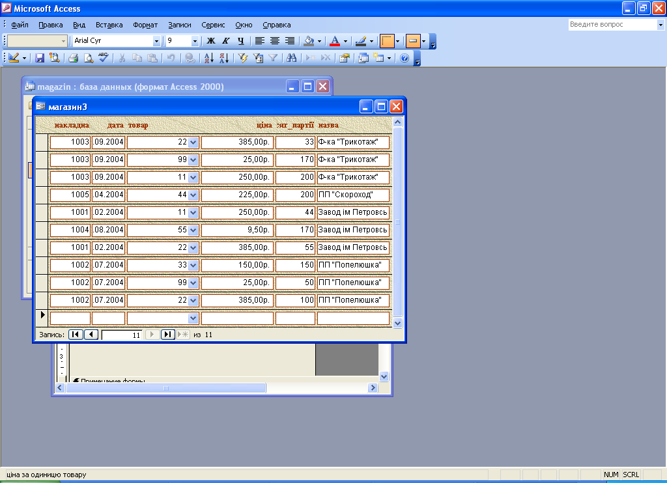Open the Файл menu
667x483 pixels.
(20, 25)
